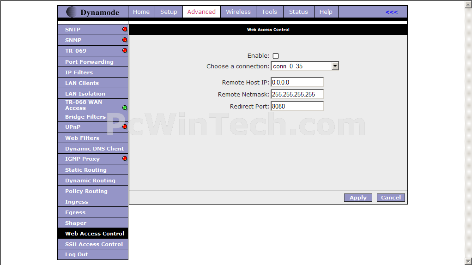Open TR-068 WAN Access page

point(93,105)
